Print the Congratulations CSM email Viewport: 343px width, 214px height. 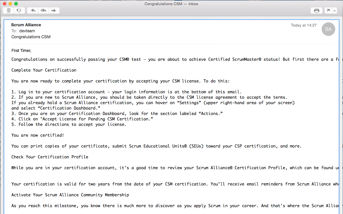coord(316,11)
